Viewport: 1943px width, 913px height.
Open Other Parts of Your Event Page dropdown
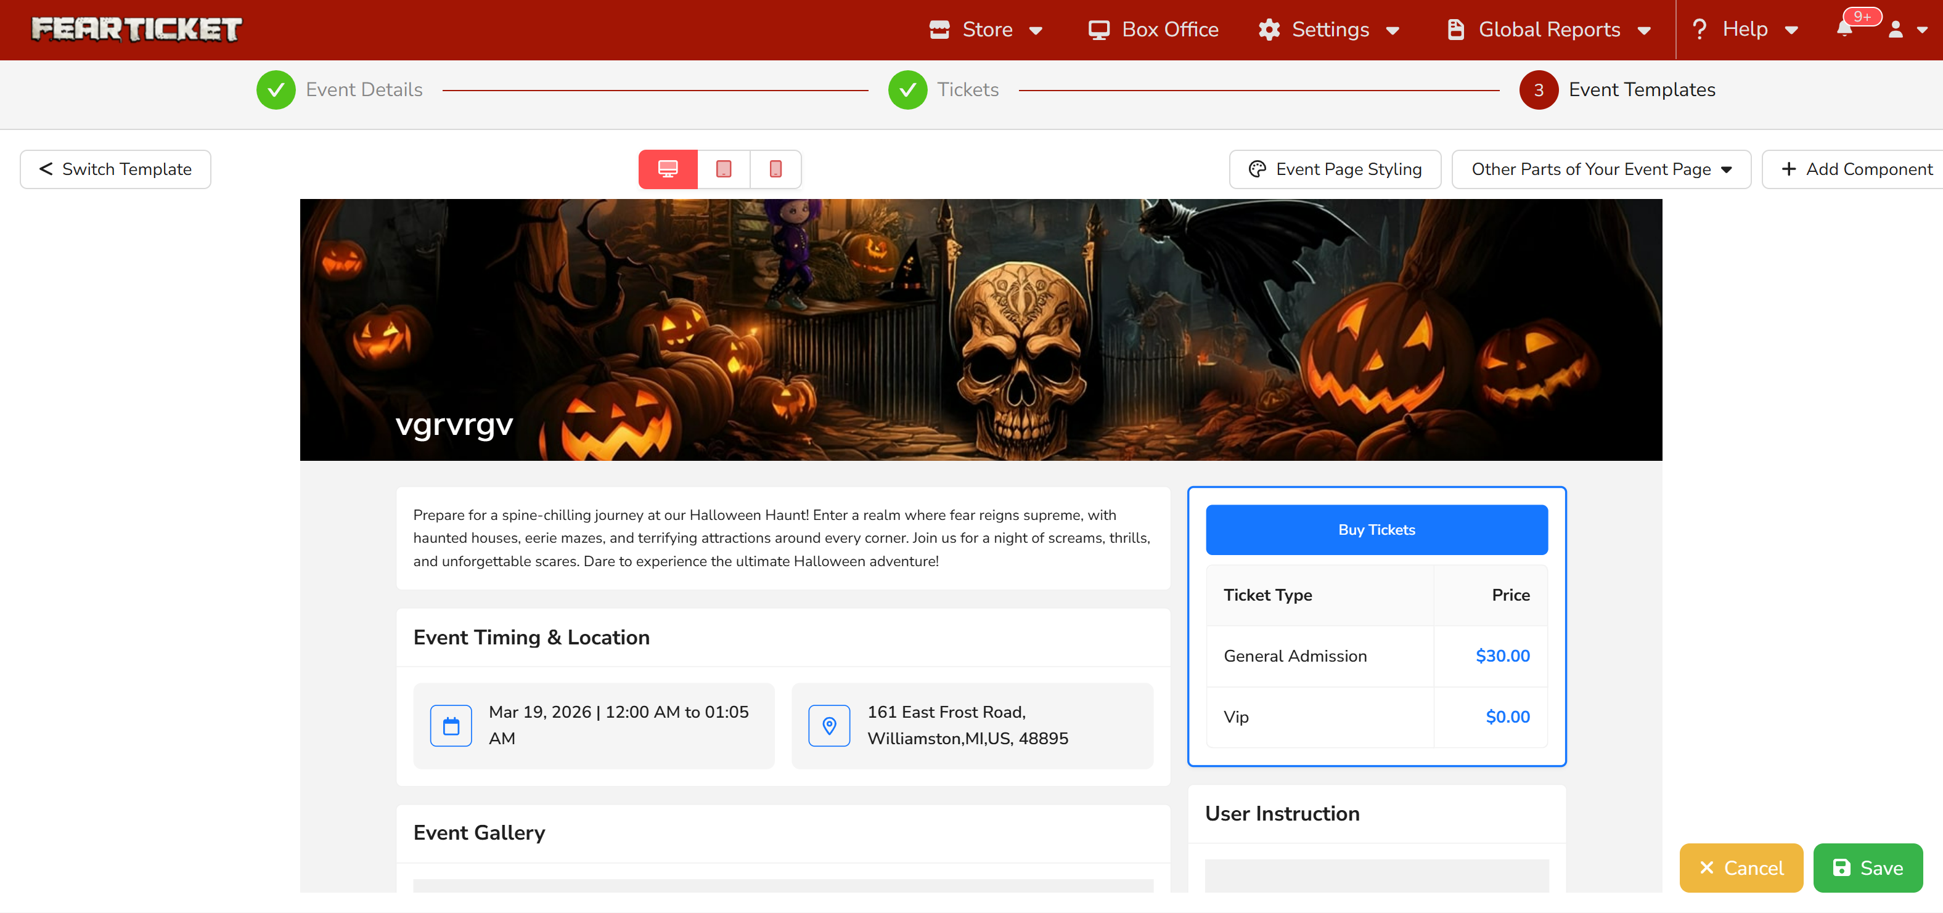point(1600,169)
